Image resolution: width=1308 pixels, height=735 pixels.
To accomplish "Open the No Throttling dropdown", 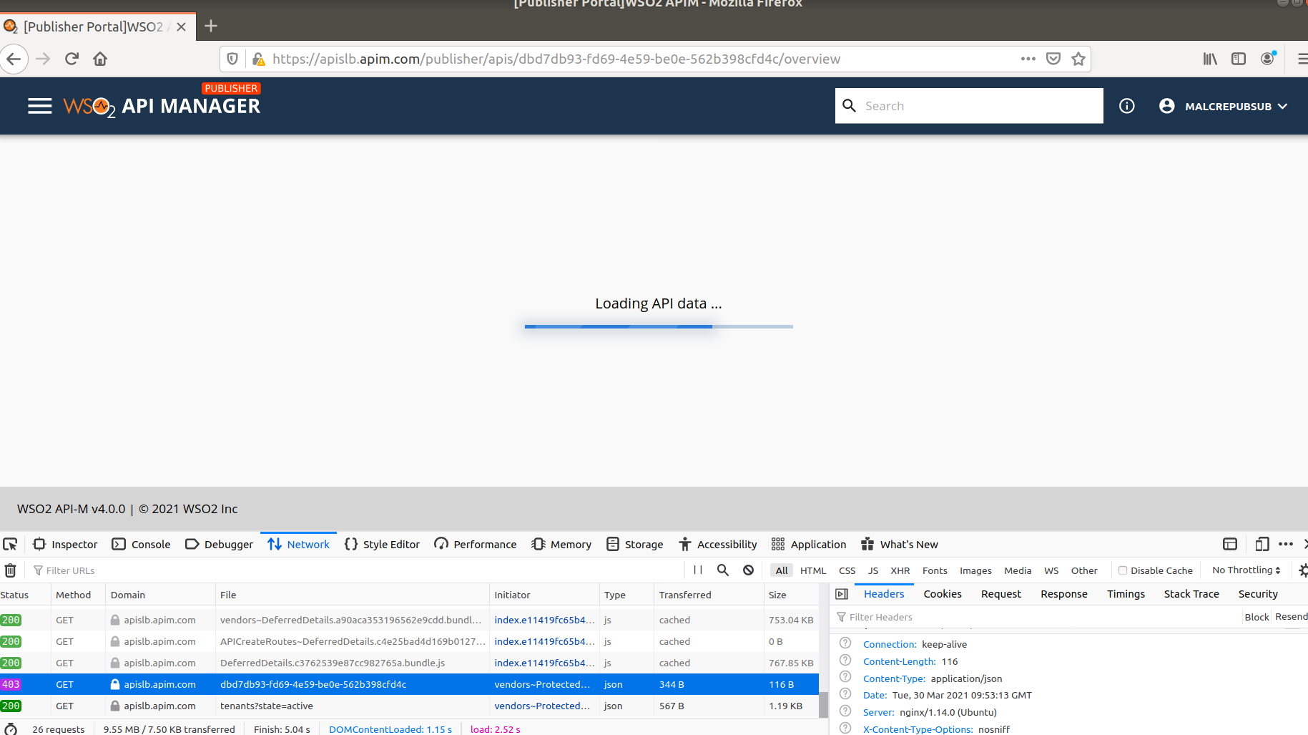I will tap(1244, 570).
